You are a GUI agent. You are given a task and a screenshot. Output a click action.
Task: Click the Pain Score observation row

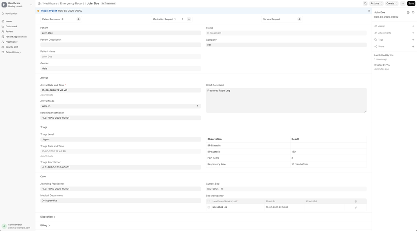coord(286,158)
